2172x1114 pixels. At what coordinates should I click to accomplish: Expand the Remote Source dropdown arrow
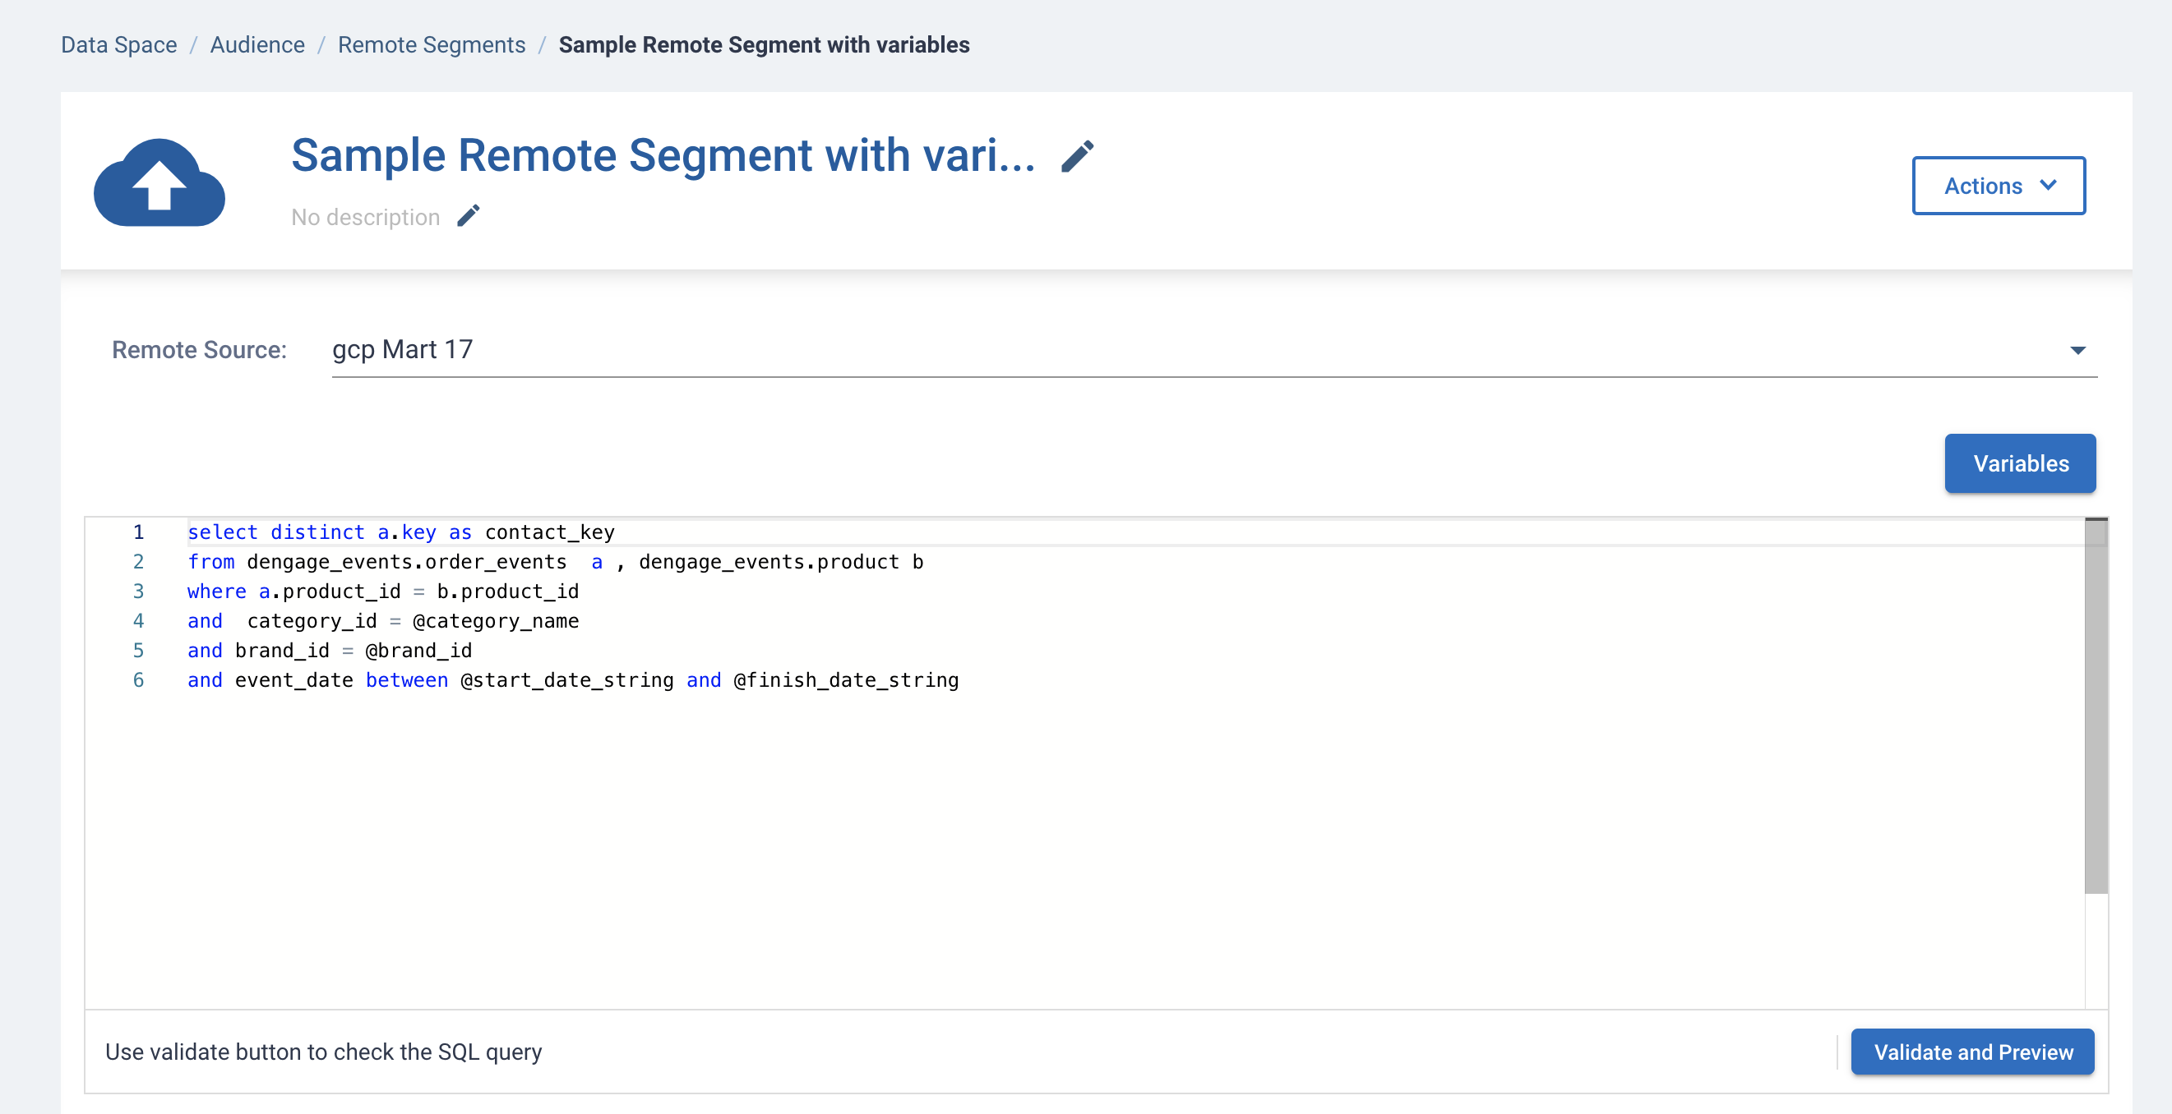coord(2077,351)
